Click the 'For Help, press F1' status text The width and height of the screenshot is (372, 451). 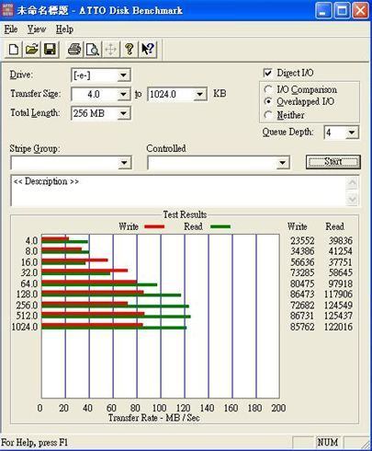34,443
